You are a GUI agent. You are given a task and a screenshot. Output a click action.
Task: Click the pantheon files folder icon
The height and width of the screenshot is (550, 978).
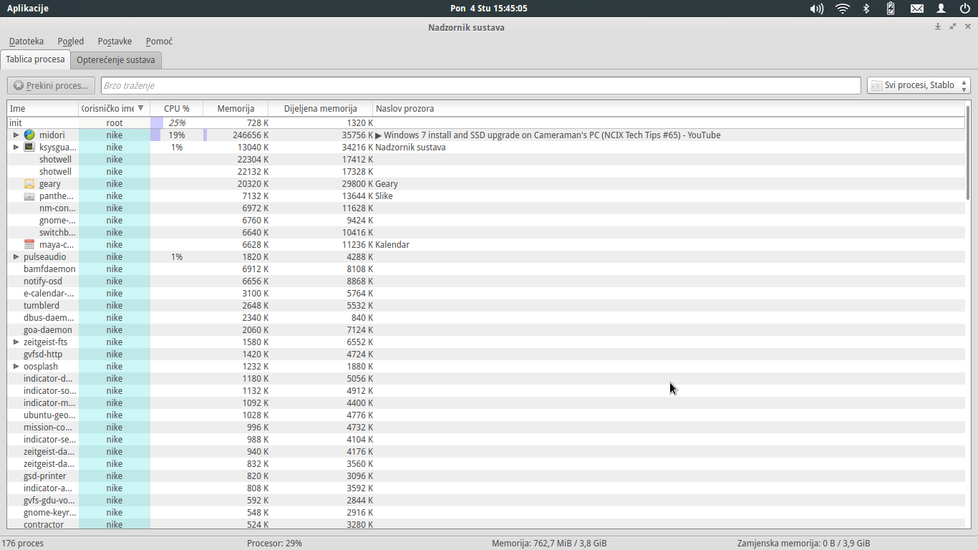(29, 196)
